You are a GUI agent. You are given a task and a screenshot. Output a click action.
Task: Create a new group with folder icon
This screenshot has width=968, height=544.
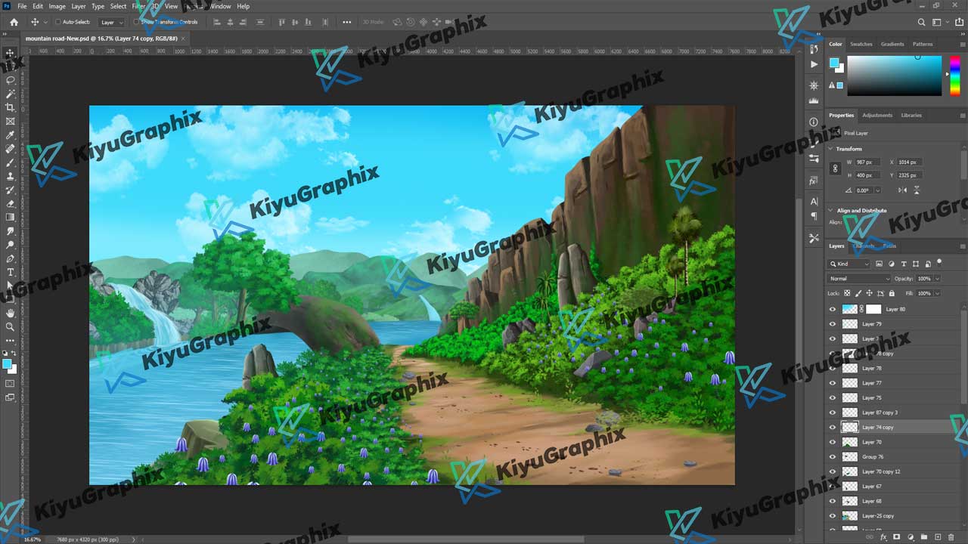click(x=923, y=536)
